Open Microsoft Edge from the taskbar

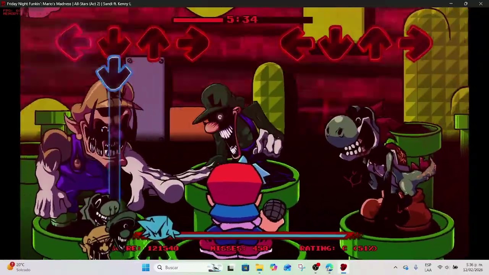pos(329,268)
